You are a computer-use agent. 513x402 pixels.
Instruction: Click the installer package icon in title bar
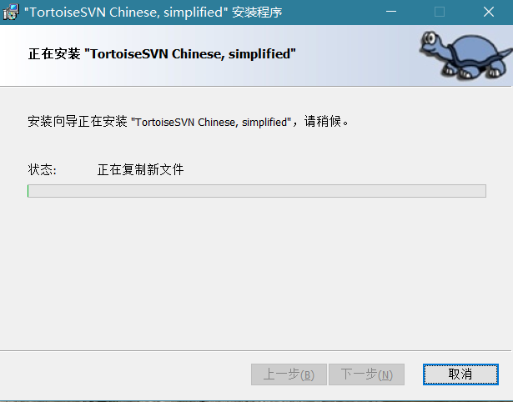[11, 13]
